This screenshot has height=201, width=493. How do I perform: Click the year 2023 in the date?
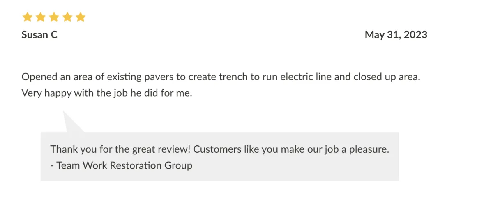point(415,35)
